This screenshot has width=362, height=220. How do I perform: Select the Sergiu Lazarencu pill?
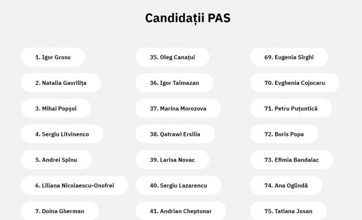179,185
